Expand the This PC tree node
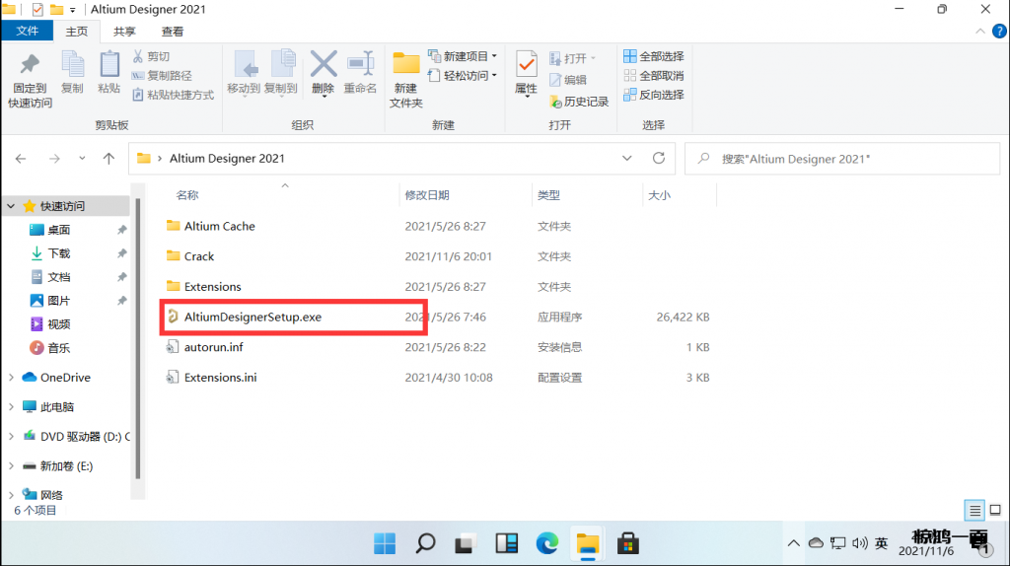Viewport: 1010px width, 566px height. tap(11, 406)
